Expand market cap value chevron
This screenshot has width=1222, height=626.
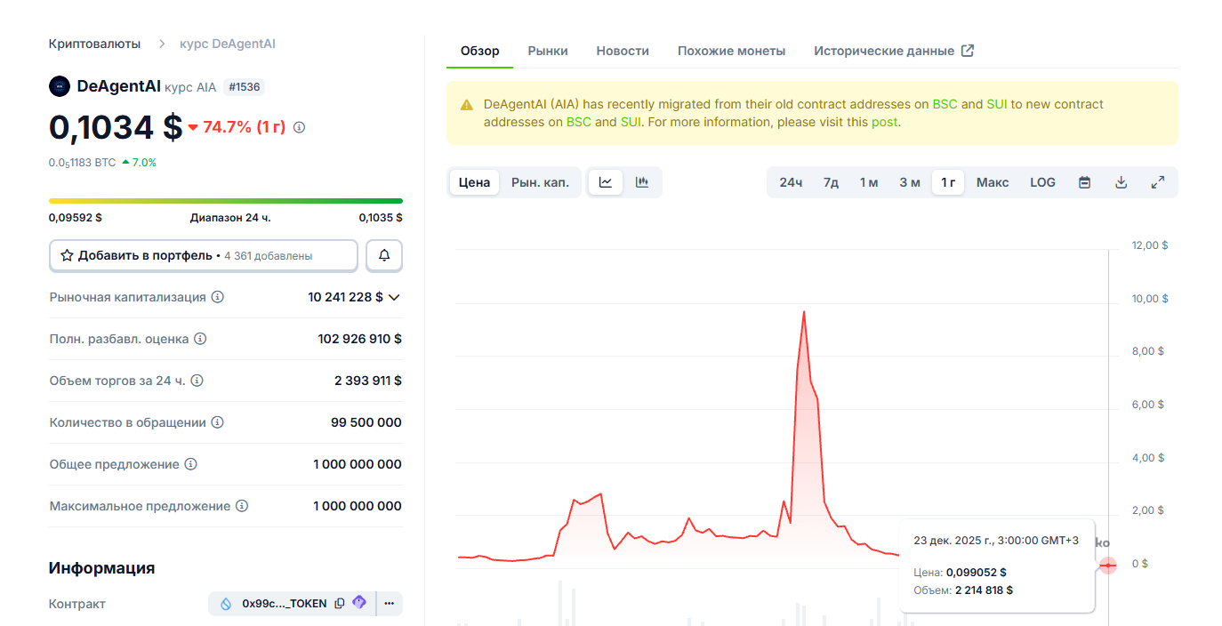[x=395, y=297]
